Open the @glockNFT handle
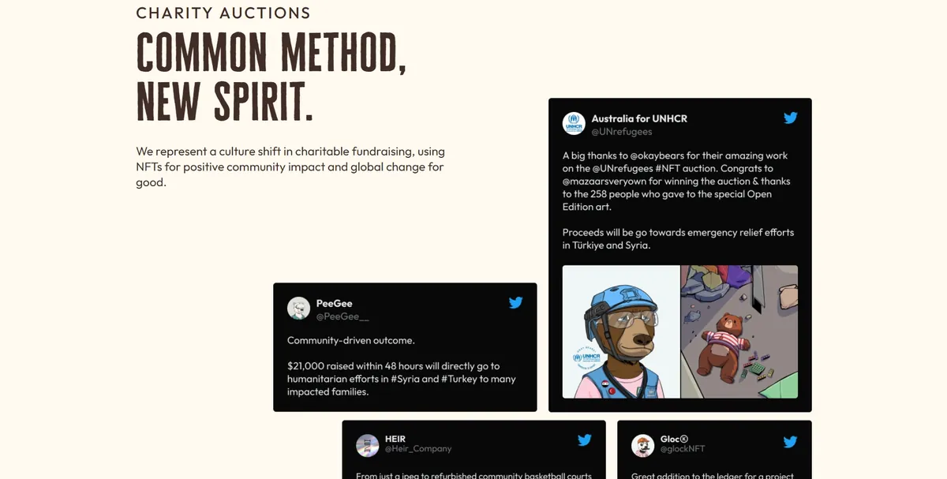This screenshot has width=947, height=479. [683, 449]
